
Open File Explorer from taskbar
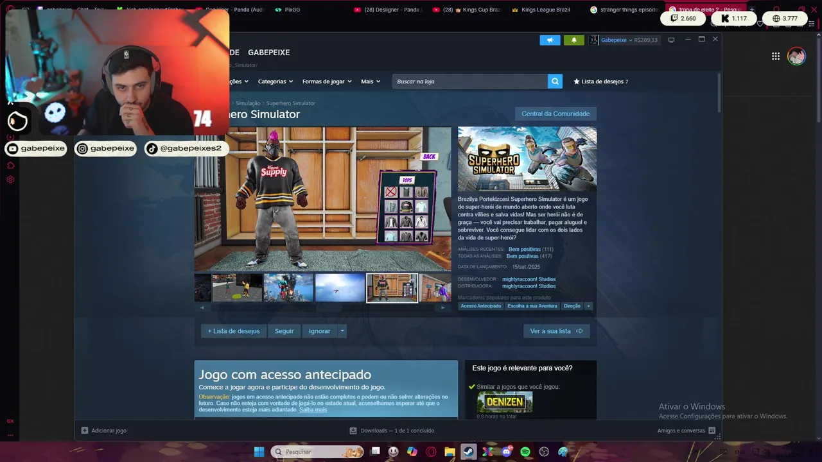click(x=450, y=452)
